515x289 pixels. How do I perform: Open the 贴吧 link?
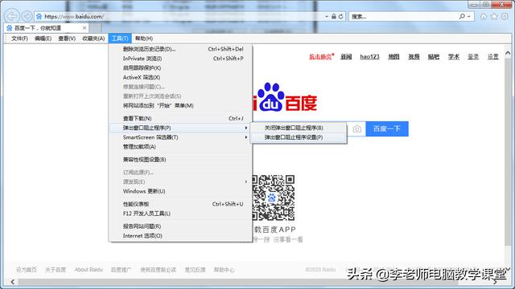[434, 57]
